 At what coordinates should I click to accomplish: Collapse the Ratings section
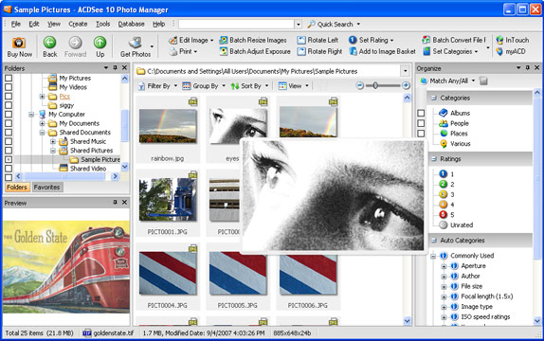click(434, 159)
